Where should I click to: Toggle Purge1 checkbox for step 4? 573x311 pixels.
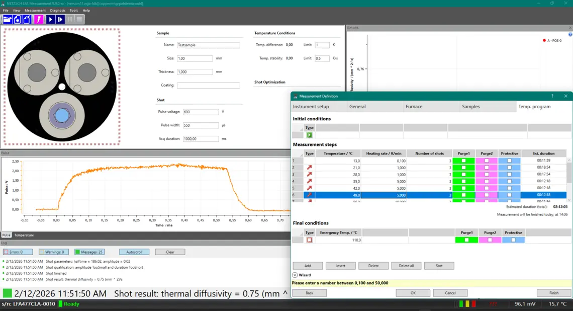click(464, 181)
